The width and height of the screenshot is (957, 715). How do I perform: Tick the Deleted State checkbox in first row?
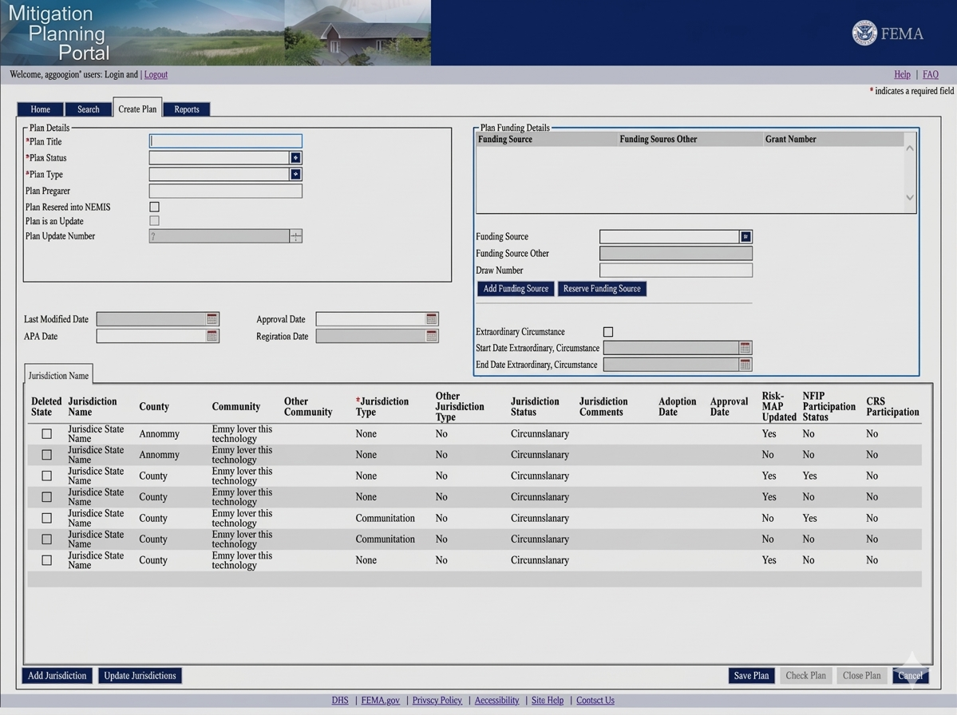point(46,434)
